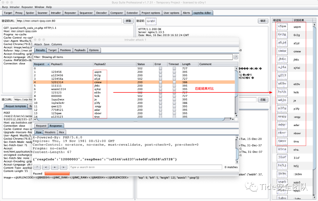Click the search term input field
The height and width of the screenshot is (201, 318).
pyautogui.click(x=145, y=167)
